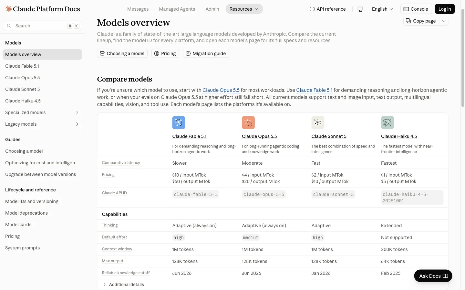This screenshot has height=290, width=465.
Task: Open Pricing page in the sidebar
Action: point(42,236)
